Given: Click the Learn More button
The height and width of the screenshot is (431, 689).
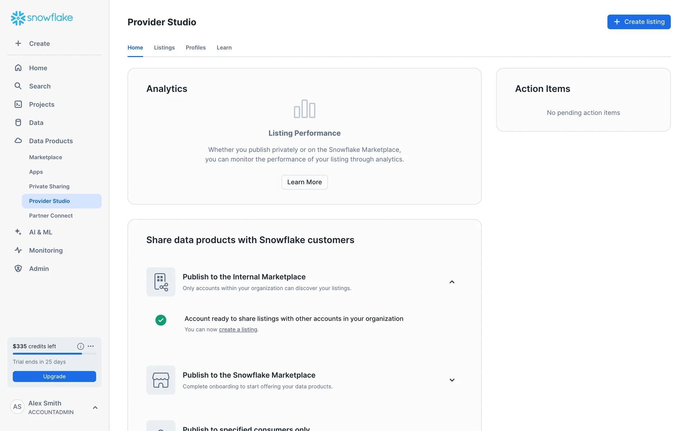Looking at the screenshot, I should tap(304, 182).
